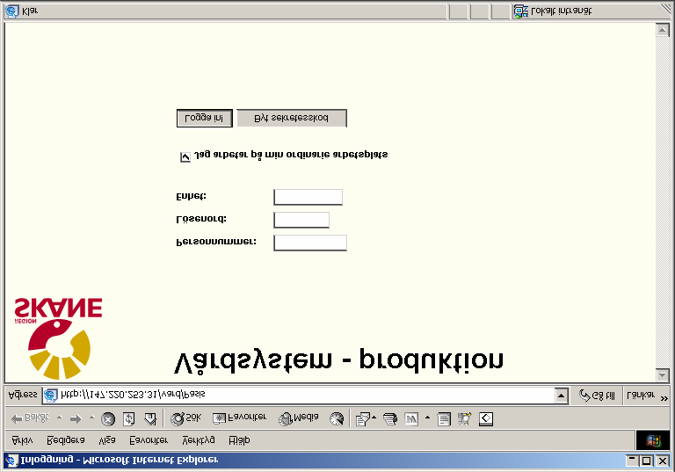675x472 pixels.
Task: Open the Visa menu
Action: click(x=106, y=440)
